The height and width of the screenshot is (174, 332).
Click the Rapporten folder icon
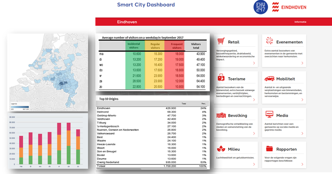point(269,149)
